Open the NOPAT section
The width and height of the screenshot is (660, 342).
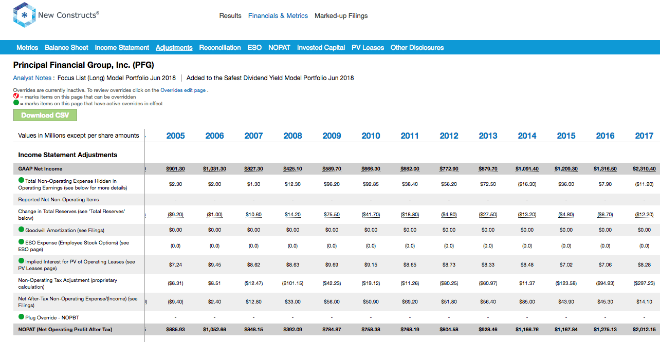(279, 47)
